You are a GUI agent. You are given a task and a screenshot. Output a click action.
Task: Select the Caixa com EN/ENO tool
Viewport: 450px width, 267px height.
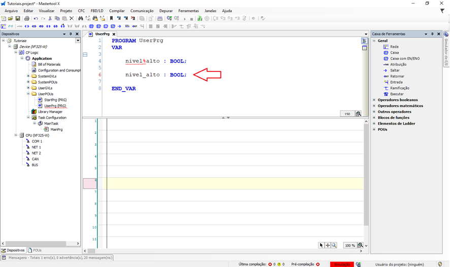click(404, 58)
